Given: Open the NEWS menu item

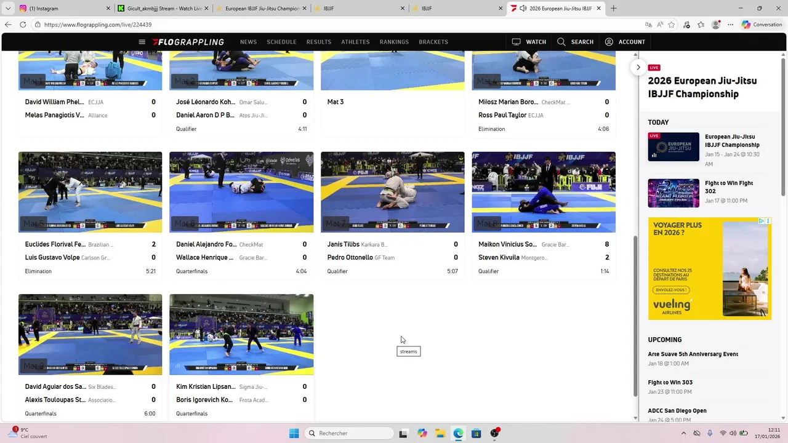Looking at the screenshot, I should (248, 42).
